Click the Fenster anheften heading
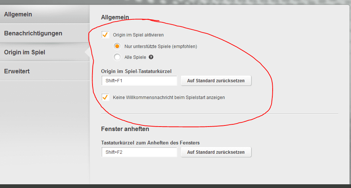Image resolution: width=351 pixels, height=188 pixels. tap(125, 129)
